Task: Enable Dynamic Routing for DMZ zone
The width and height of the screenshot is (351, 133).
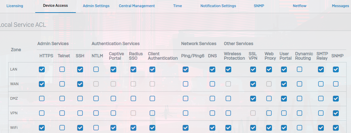Action: [299, 98]
